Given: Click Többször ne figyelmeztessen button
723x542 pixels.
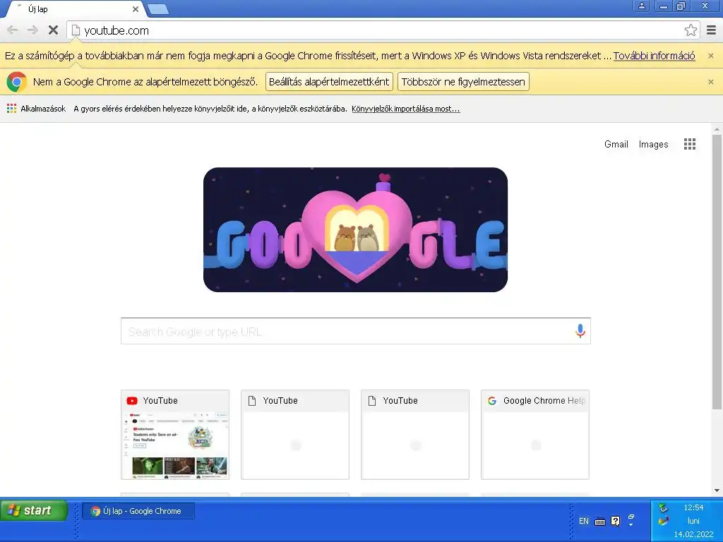Looking at the screenshot, I should point(463,82).
